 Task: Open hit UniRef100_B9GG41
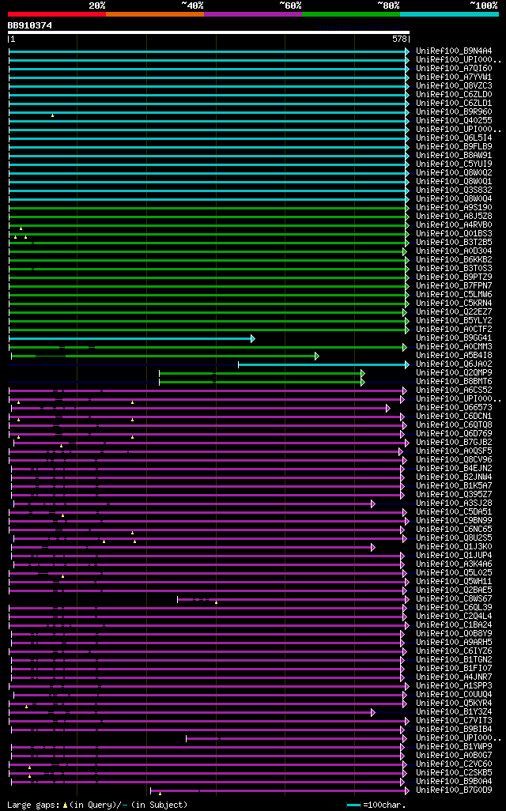coord(455,338)
